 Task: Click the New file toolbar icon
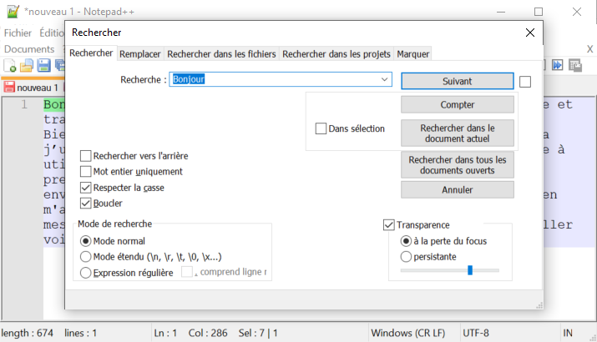click(11, 65)
